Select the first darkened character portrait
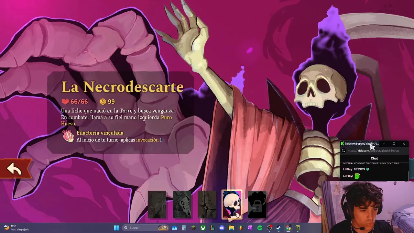The height and width of the screenshot is (233, 414). [157, 205]
